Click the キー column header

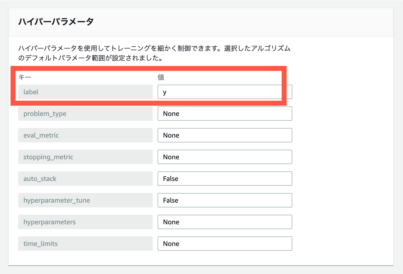25,77
